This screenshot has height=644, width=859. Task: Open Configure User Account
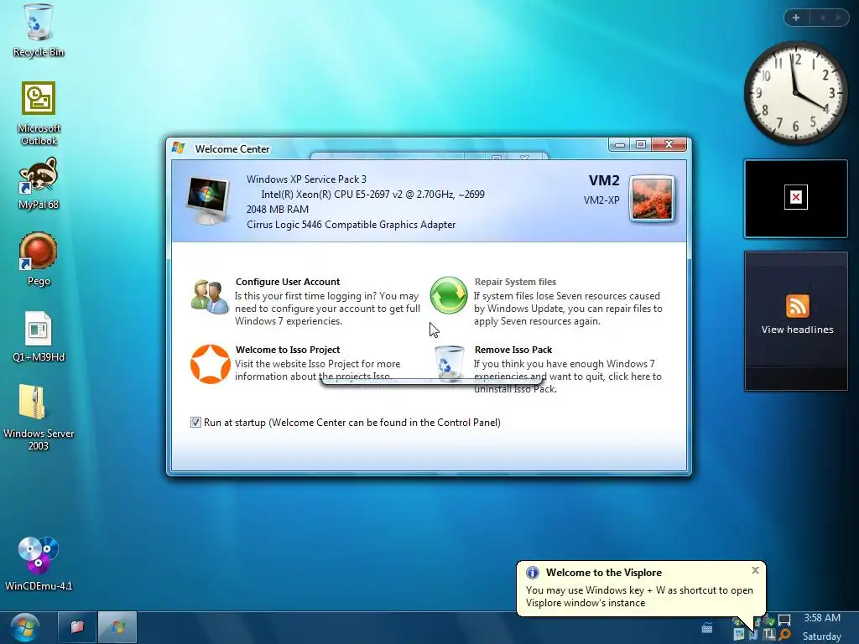point(288,282)
